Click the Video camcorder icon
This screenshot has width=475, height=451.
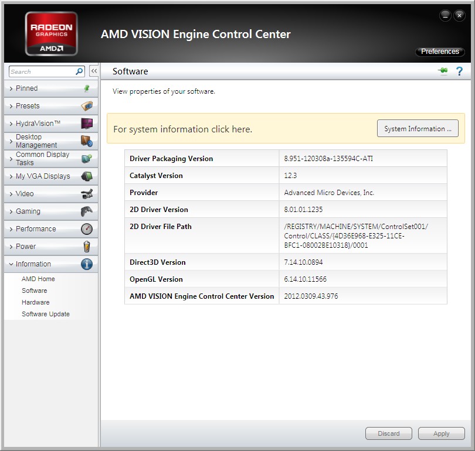tap(87, 194)
